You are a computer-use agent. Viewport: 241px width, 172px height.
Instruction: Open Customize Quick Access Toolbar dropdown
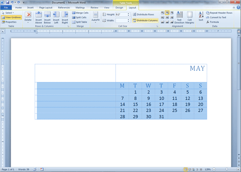coord(24,3)
